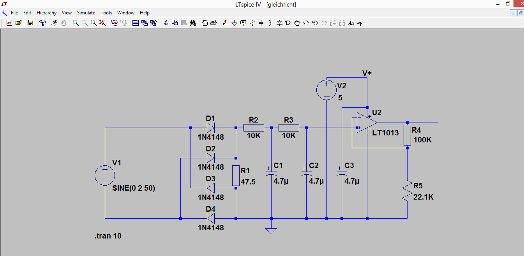
Task: Place an Inductor component
Action: 270,23
